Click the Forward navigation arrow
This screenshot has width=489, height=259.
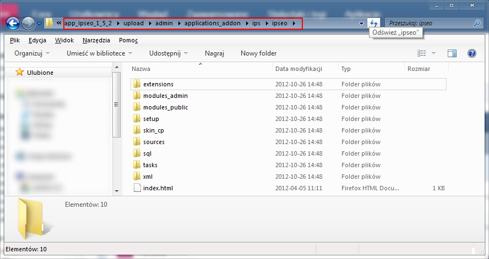point(29,24)
